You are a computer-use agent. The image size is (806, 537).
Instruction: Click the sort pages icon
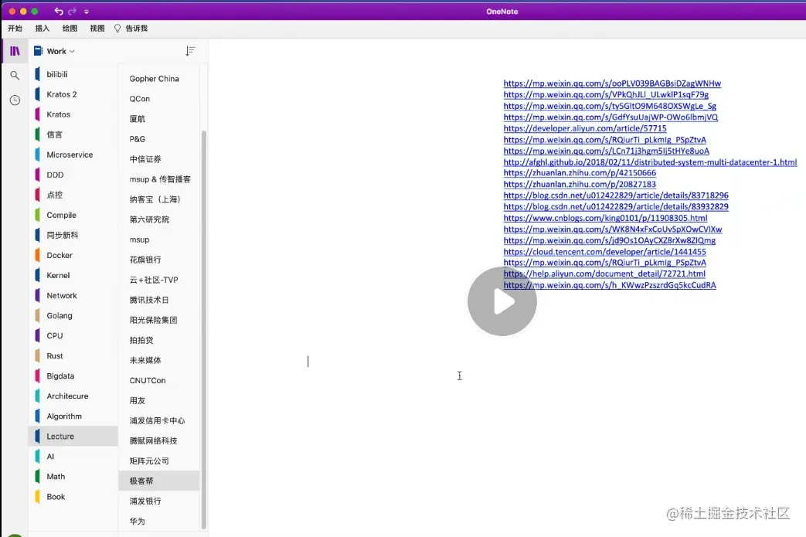click(x=190, y=51)
